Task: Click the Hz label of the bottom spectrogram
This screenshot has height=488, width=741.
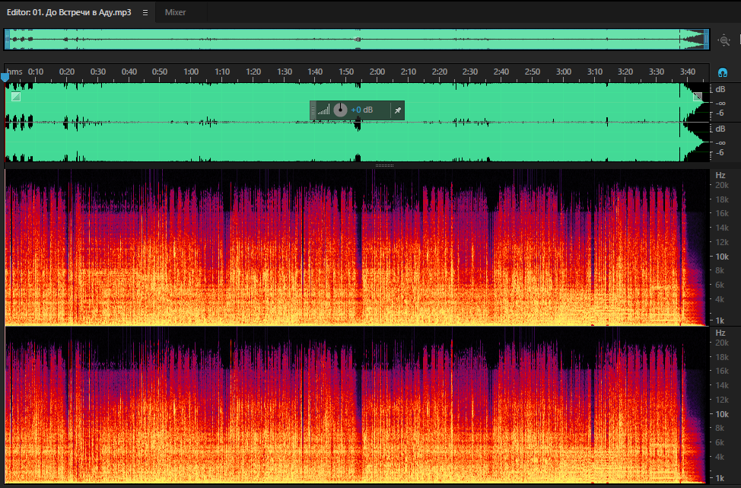Action: (720, 333)
